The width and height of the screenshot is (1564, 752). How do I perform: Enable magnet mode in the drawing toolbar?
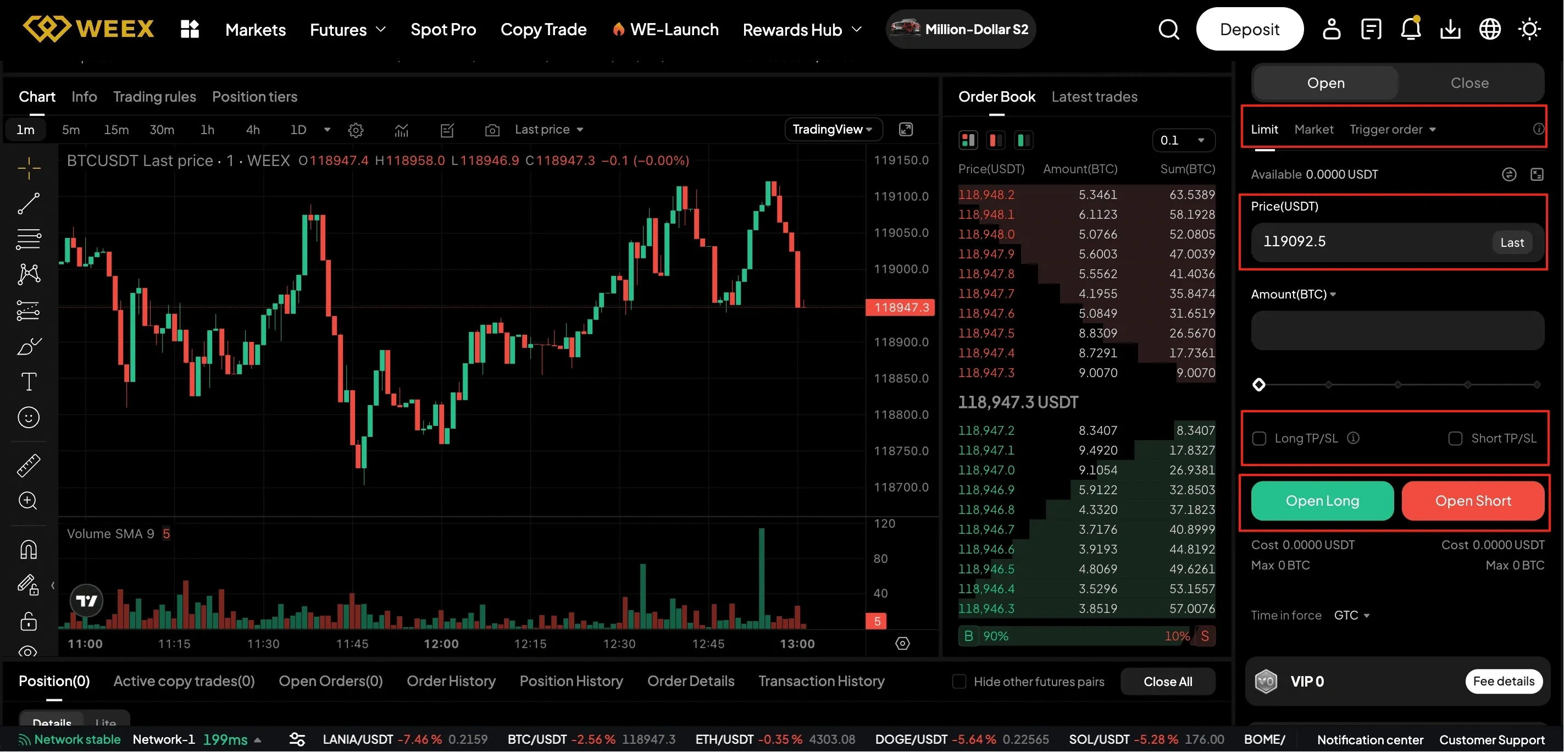pyautogui.click(x=28, y=549)
